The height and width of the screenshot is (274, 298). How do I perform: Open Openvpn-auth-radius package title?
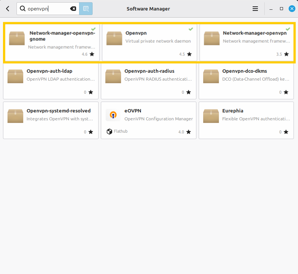[x=150, y=71]
